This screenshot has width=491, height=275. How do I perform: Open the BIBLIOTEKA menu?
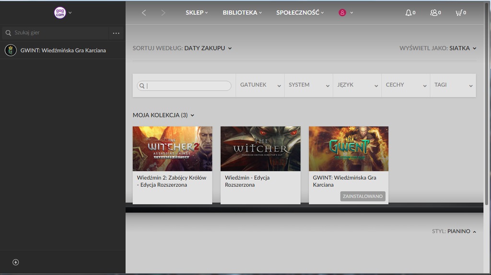coord(242,12)
